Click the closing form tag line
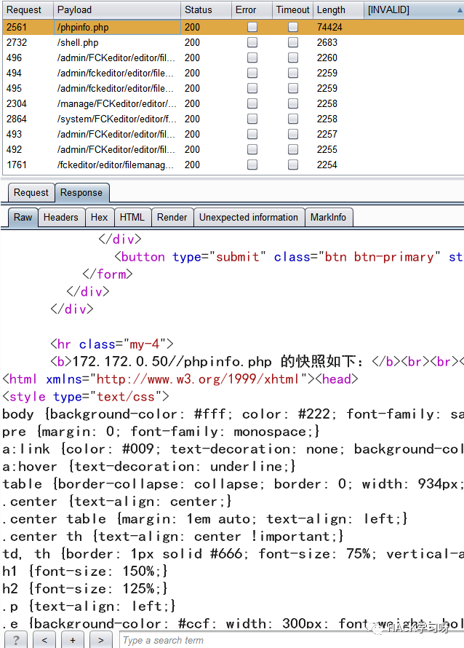This screenshot has width=464, height=648. (x=108, y=274)
